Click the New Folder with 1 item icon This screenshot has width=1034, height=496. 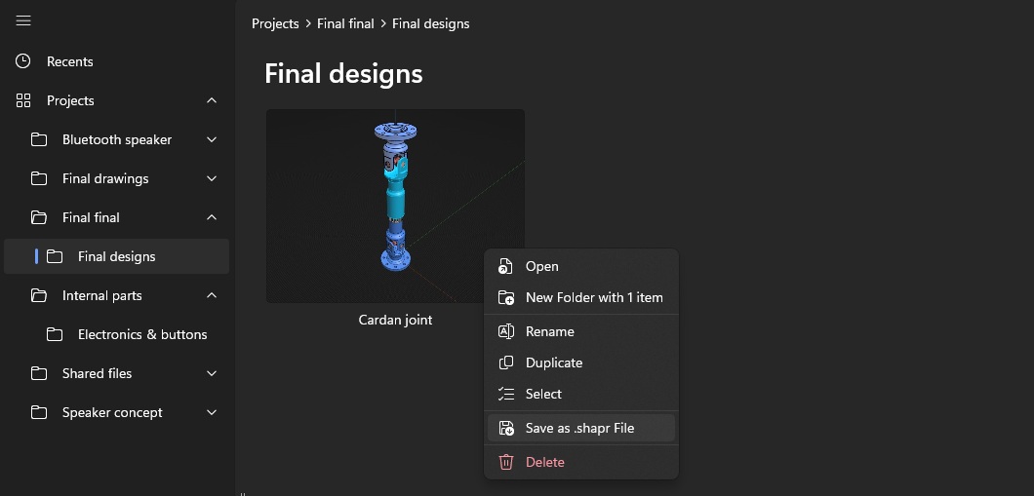click(506, 298)
